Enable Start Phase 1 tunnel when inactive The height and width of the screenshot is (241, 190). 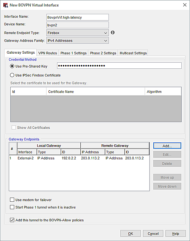[x=12, y=207]
